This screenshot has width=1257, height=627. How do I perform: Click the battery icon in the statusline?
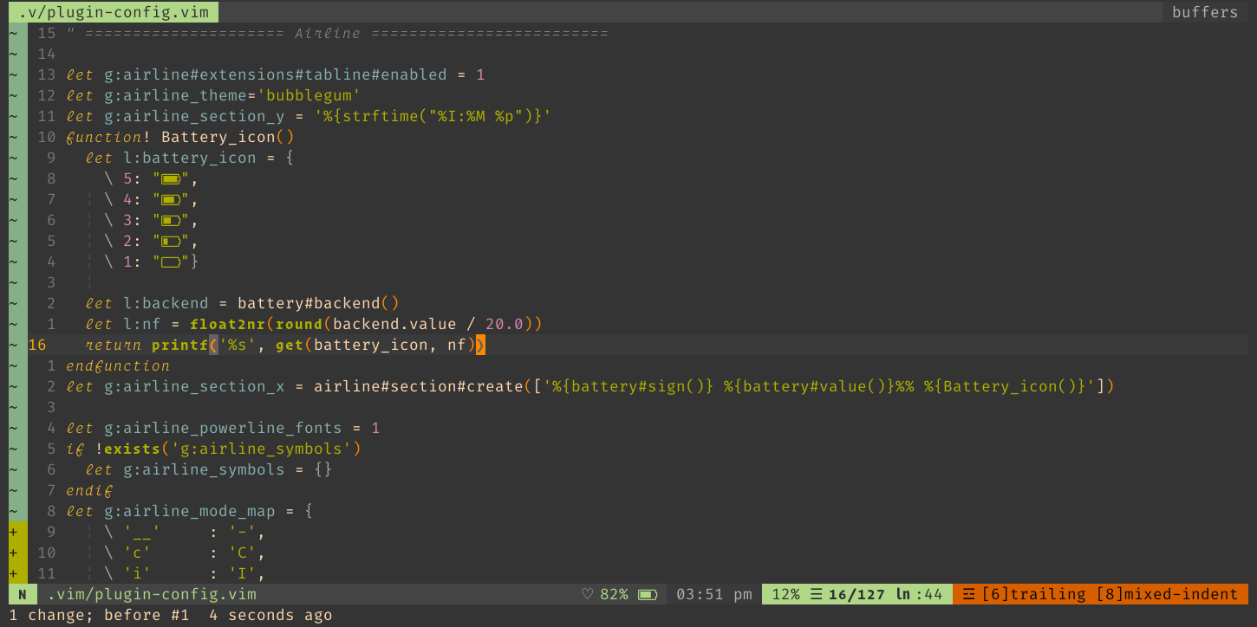click(x=648, y=595)
